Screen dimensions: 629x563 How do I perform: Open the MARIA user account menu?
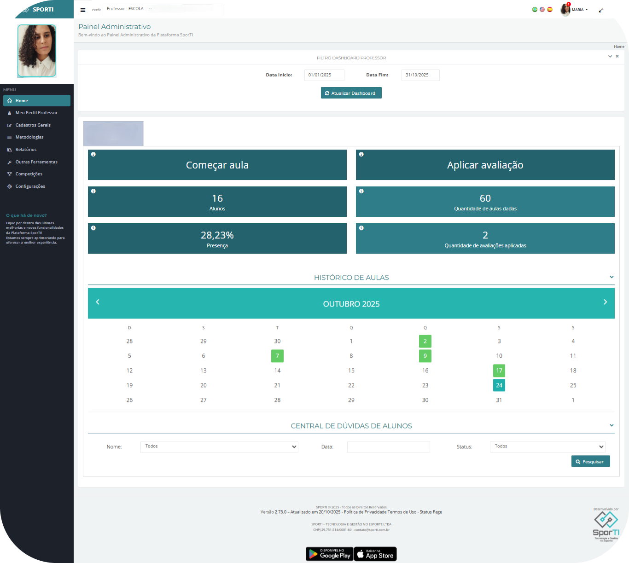577,10
